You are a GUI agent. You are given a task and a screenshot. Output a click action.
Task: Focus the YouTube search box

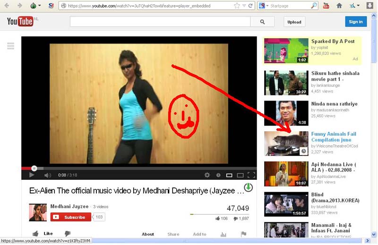[160, 22]
